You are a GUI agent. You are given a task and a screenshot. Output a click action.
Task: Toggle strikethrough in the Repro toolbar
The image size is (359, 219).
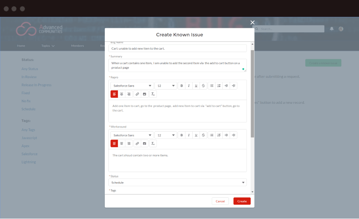pos(203,86)
